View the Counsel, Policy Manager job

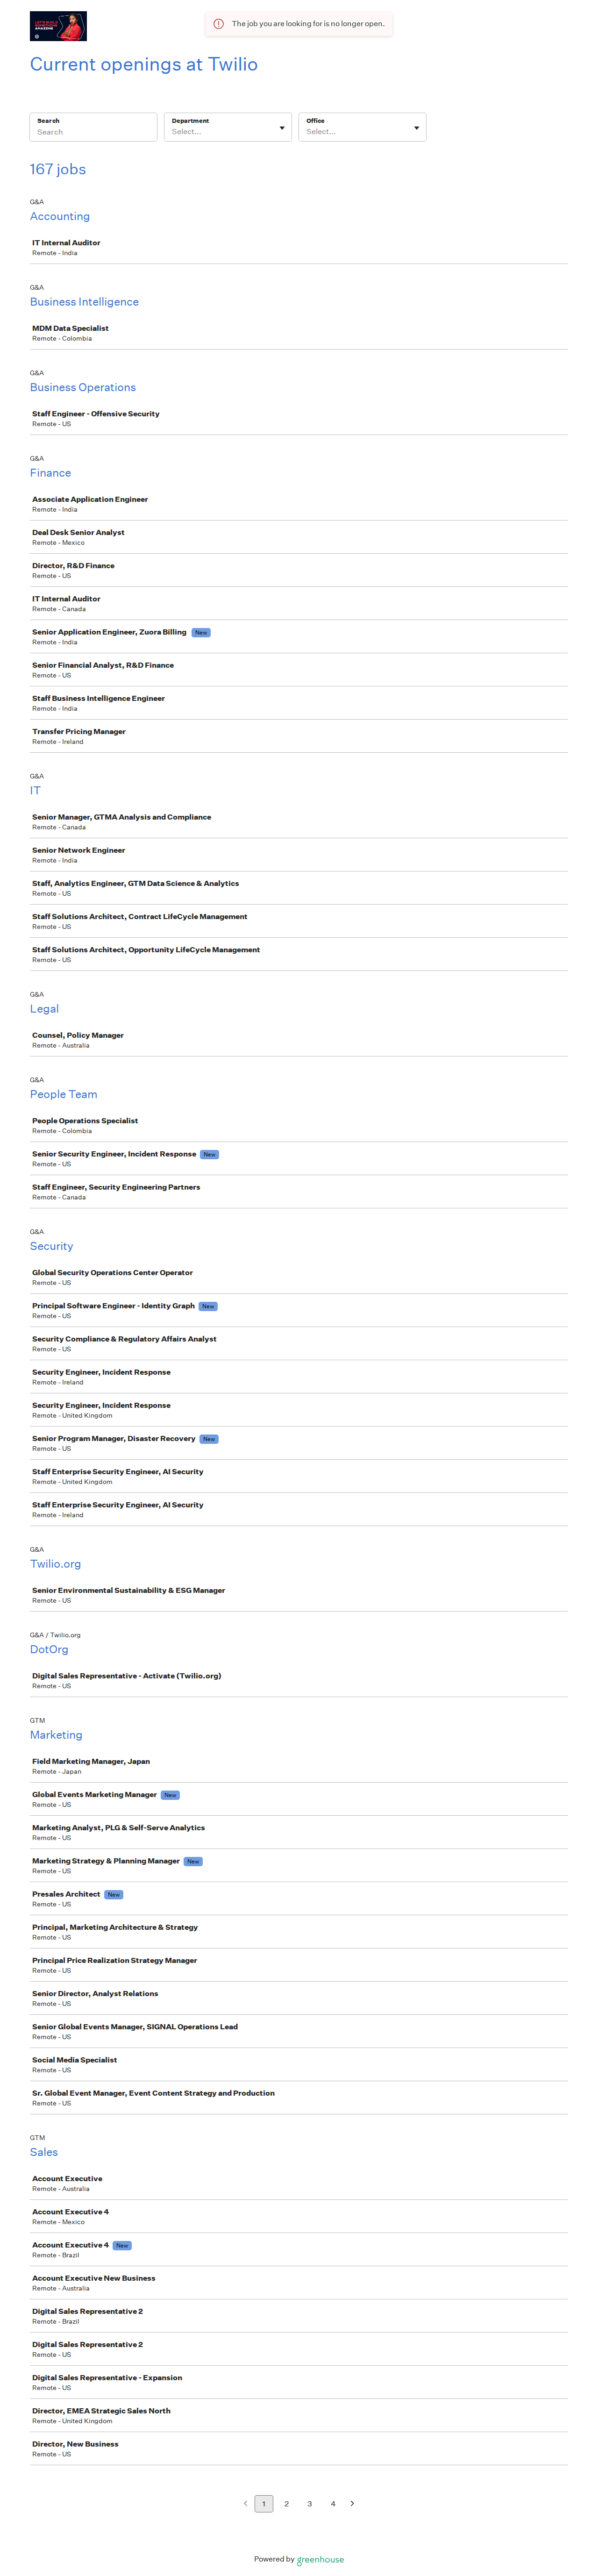click(x=299, y=1040)
